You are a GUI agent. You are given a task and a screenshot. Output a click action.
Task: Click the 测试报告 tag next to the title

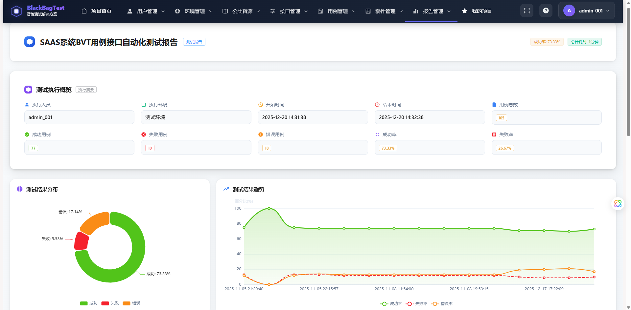pos(194,42)
